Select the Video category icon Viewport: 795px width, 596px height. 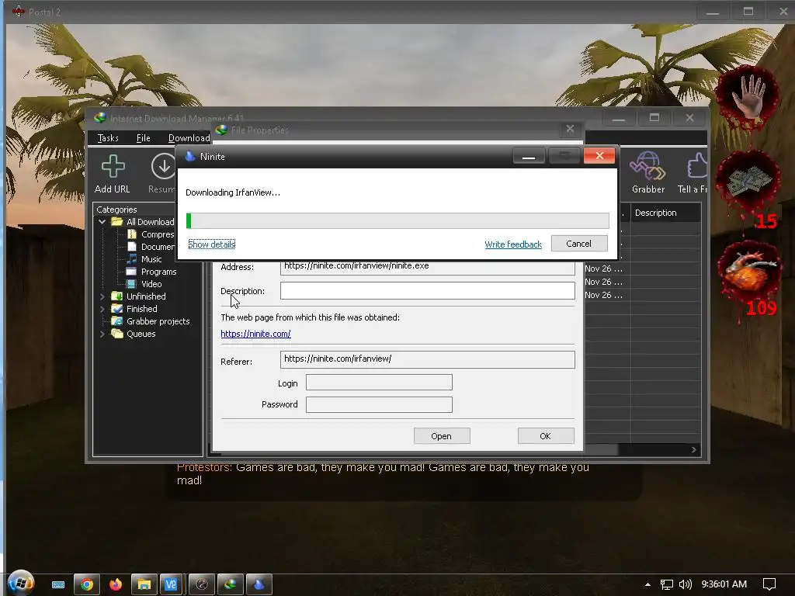[x=132, y=284]
